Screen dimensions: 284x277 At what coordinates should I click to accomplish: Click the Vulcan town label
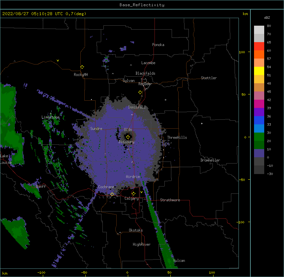coord(179,261)
